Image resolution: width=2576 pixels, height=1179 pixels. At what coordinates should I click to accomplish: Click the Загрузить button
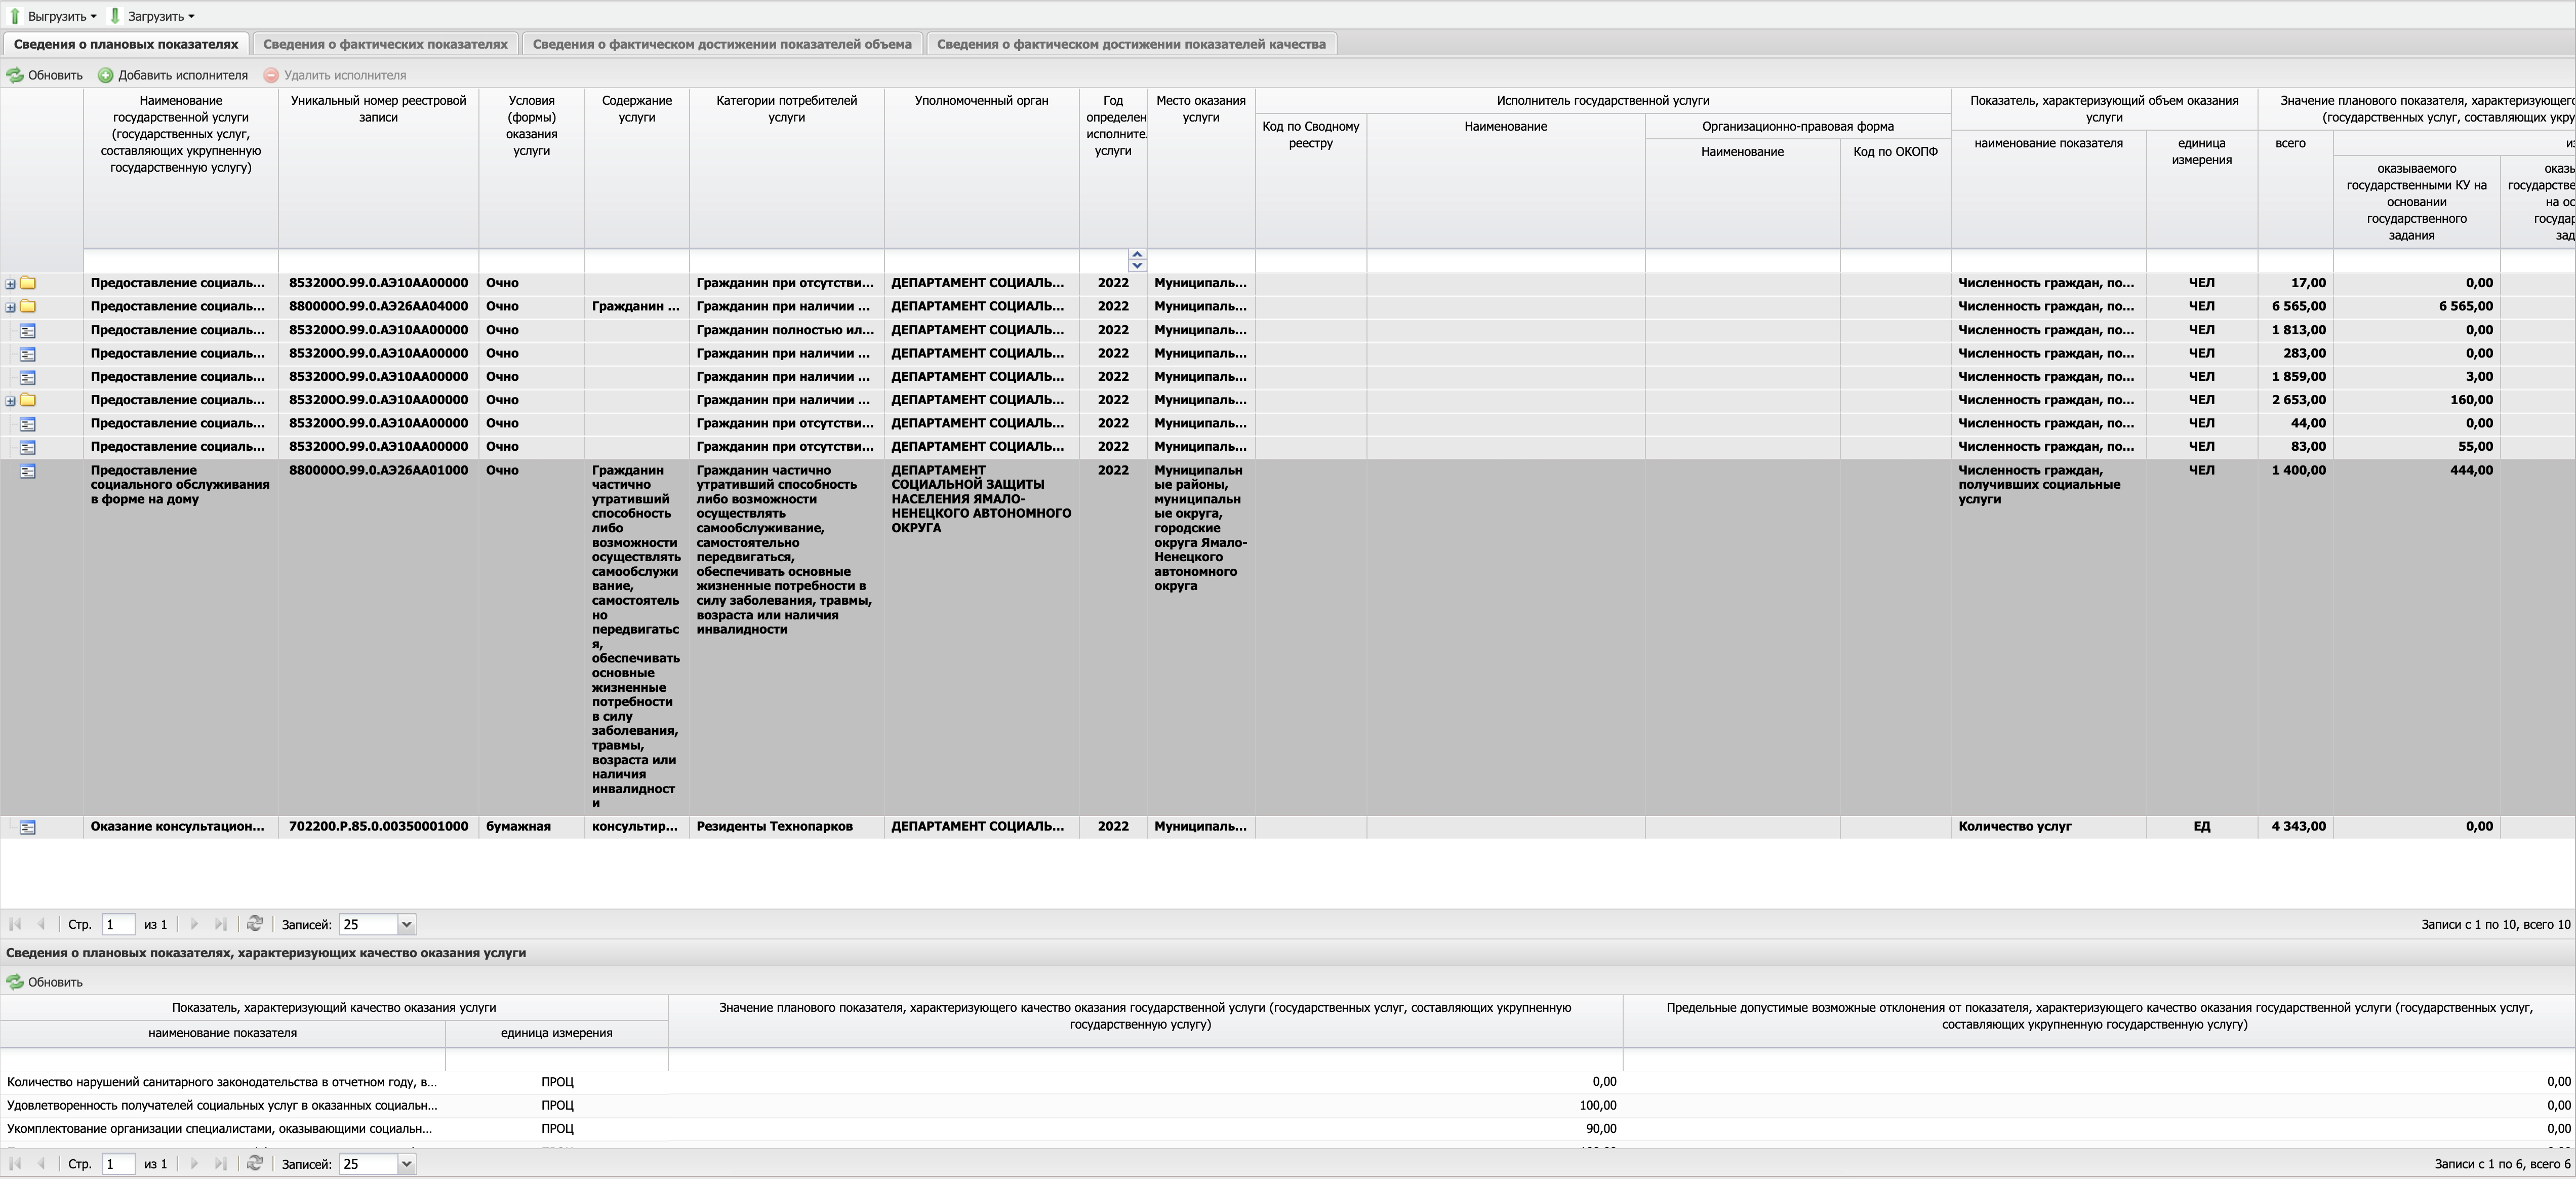point(154,16)
